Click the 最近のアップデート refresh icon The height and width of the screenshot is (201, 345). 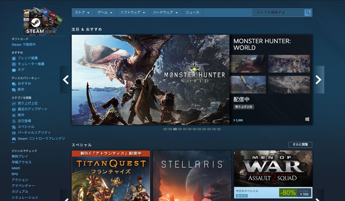tap(14, 109)
